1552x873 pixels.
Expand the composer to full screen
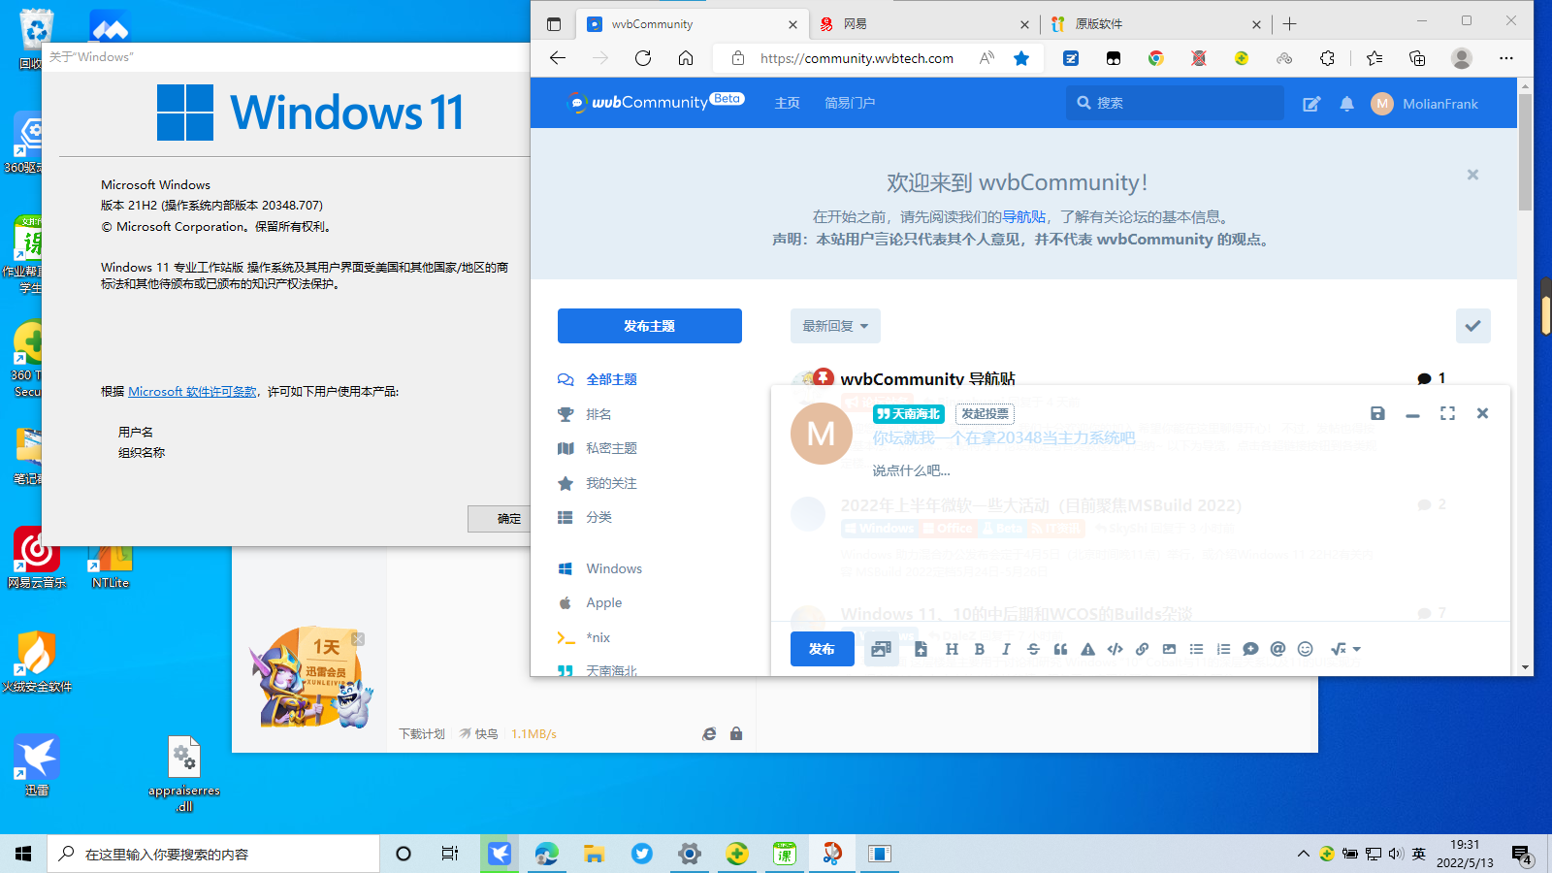click(1447, 413)
